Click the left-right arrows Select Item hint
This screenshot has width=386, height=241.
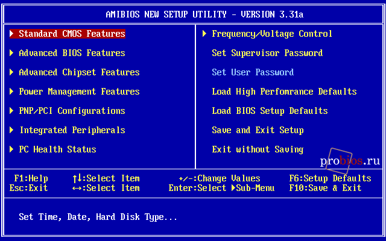coord(106,188)
